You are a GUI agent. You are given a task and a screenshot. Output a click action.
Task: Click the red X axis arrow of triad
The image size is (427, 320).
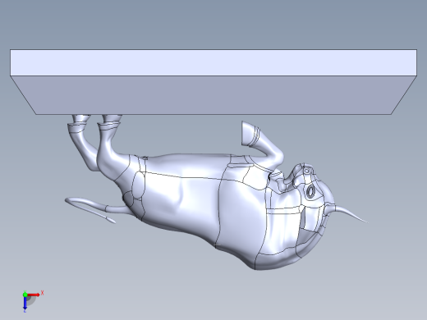(34, 295)
